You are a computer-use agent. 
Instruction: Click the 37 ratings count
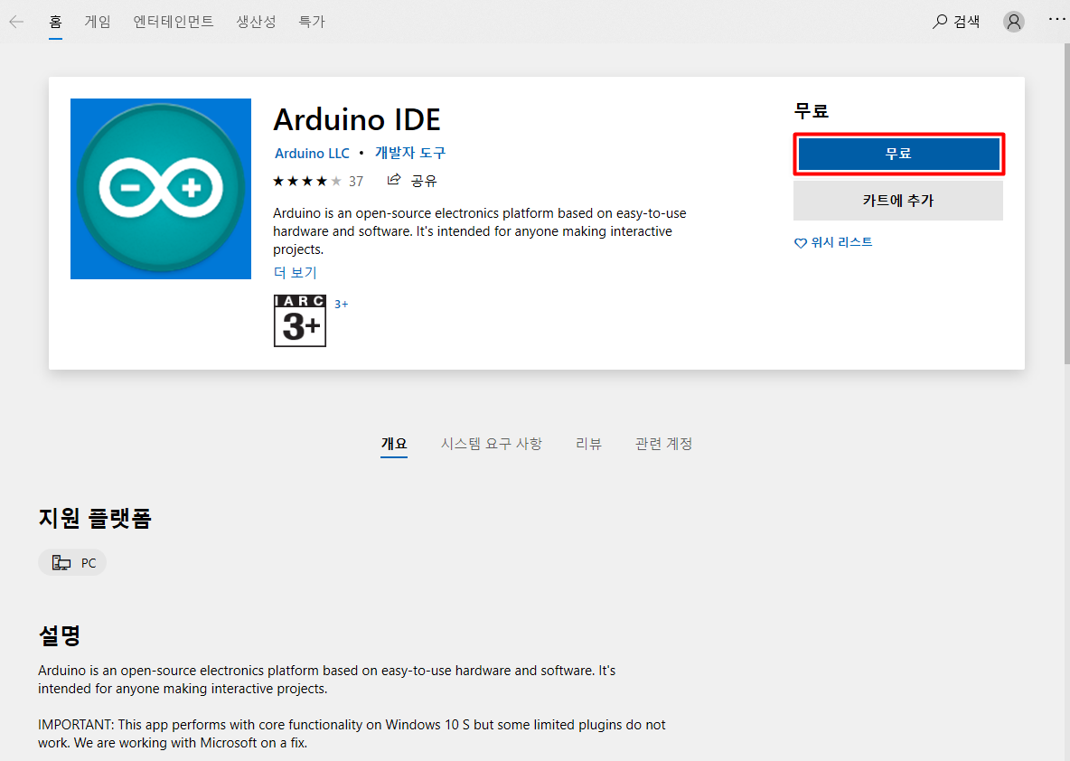[355, 182]
